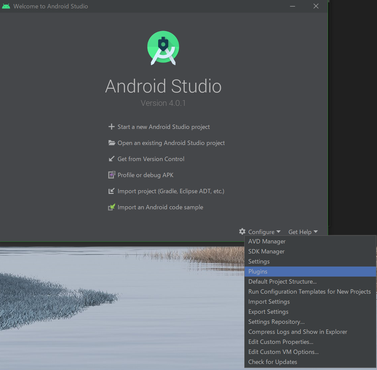
Task: Choose Run Configuration Templates for New Projects
Action: [309, 291]
